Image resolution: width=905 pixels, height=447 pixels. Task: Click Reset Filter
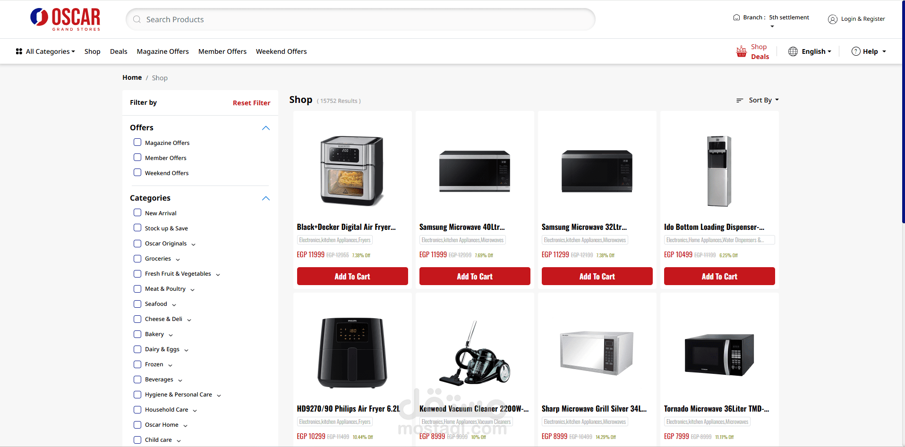[x=251, y=103]
